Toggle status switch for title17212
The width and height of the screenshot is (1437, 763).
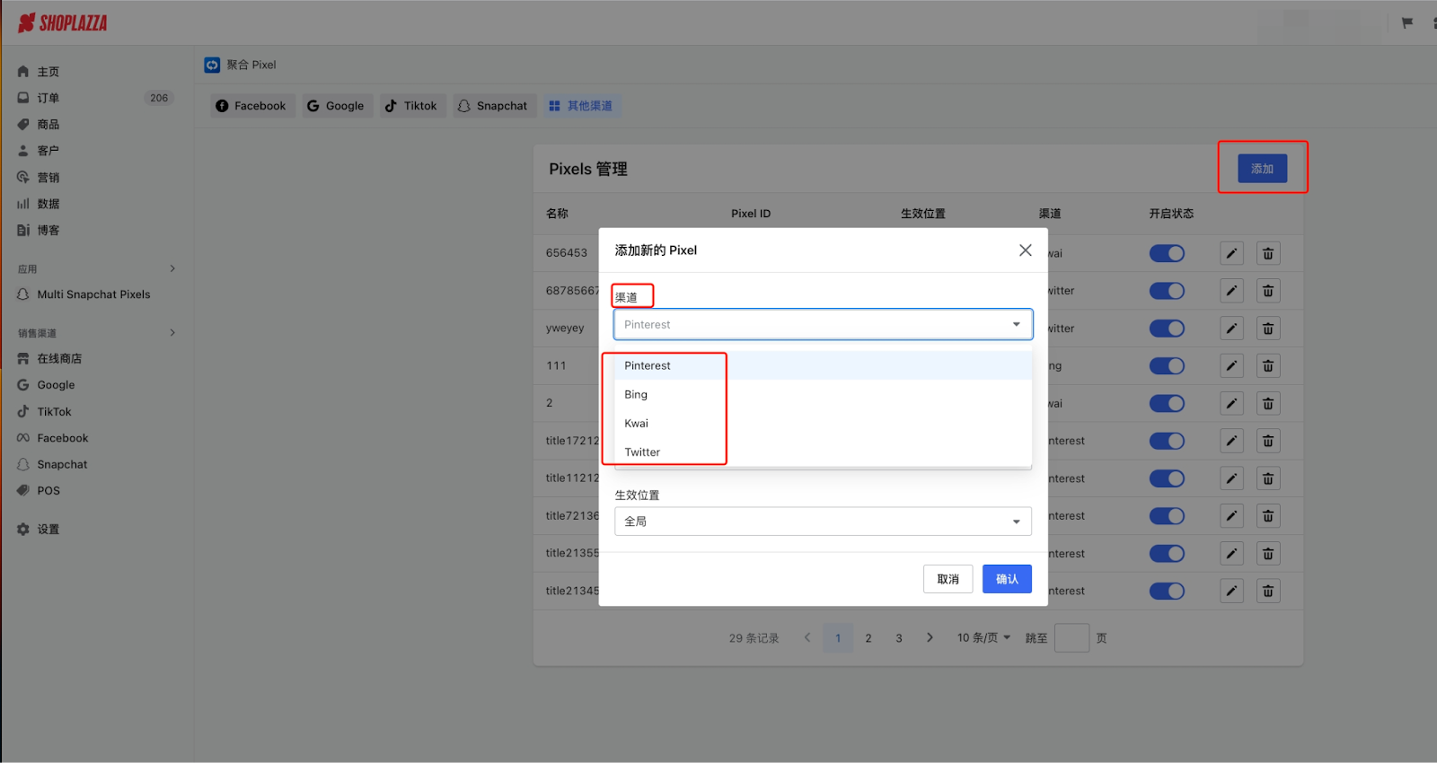point(1167,442)
